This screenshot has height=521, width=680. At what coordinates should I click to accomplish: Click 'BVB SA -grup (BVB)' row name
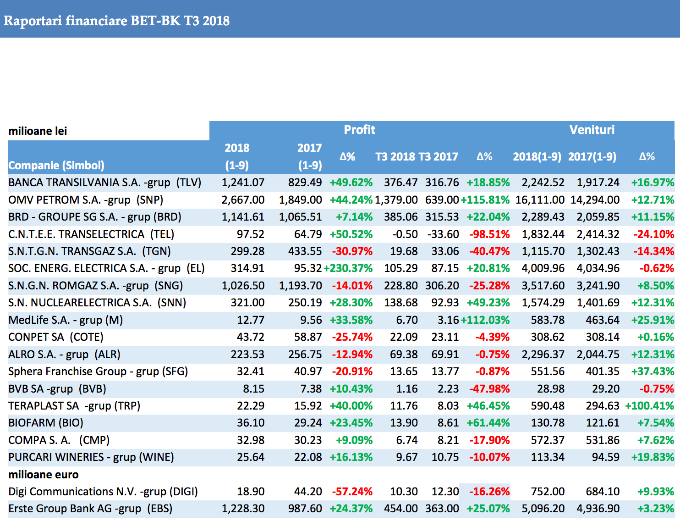(57, 389)
